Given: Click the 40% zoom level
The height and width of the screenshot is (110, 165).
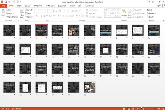Looking at the screenshot, I should [159, 109].
